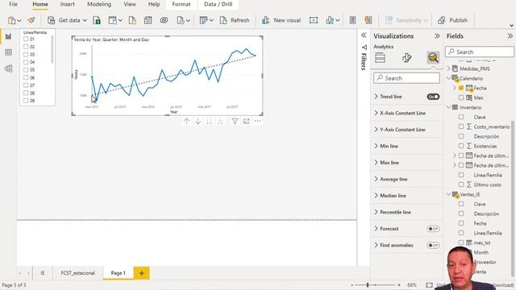Select the Format painter brush icon
This screenshot has height=290, width=516.
pos(31,20)
